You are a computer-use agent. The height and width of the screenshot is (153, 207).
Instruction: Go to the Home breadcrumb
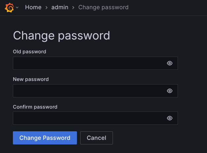32,7
